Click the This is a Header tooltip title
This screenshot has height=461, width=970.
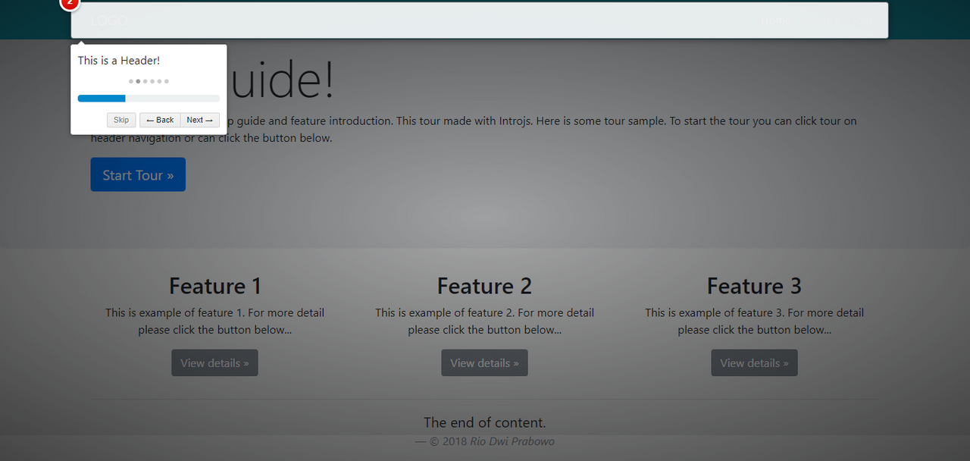pyautogui.click(x=119, y=60)
